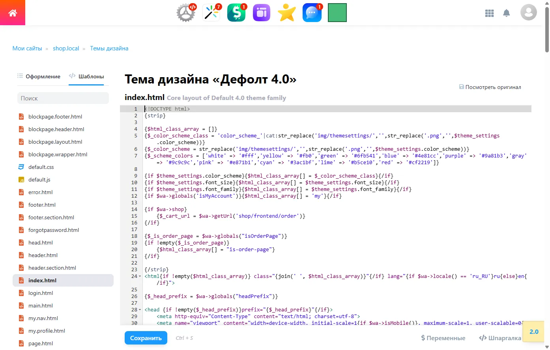
Task: Collapse the code fold at line 28
Action: pyautogui.click(x=139, y=309)
